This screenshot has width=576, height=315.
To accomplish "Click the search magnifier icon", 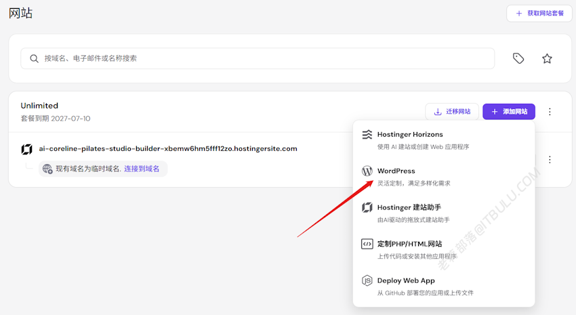I will tap(34, 58).
